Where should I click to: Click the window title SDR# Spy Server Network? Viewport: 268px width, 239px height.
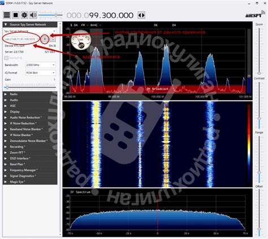pos(29,3)
